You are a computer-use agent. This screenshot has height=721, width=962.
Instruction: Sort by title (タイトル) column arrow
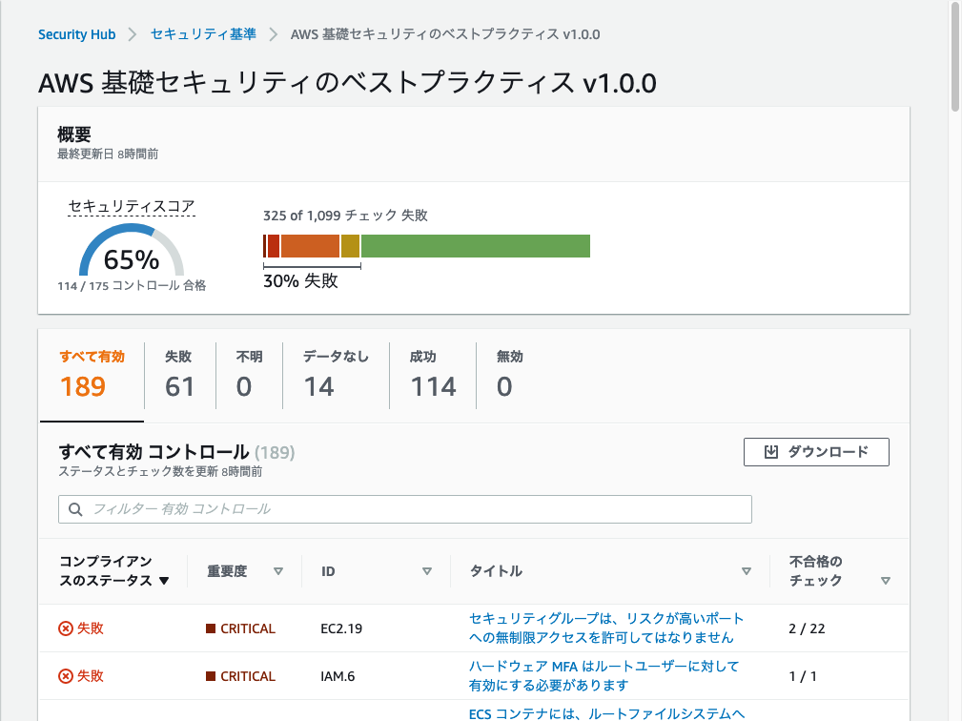tap(747, 571)
